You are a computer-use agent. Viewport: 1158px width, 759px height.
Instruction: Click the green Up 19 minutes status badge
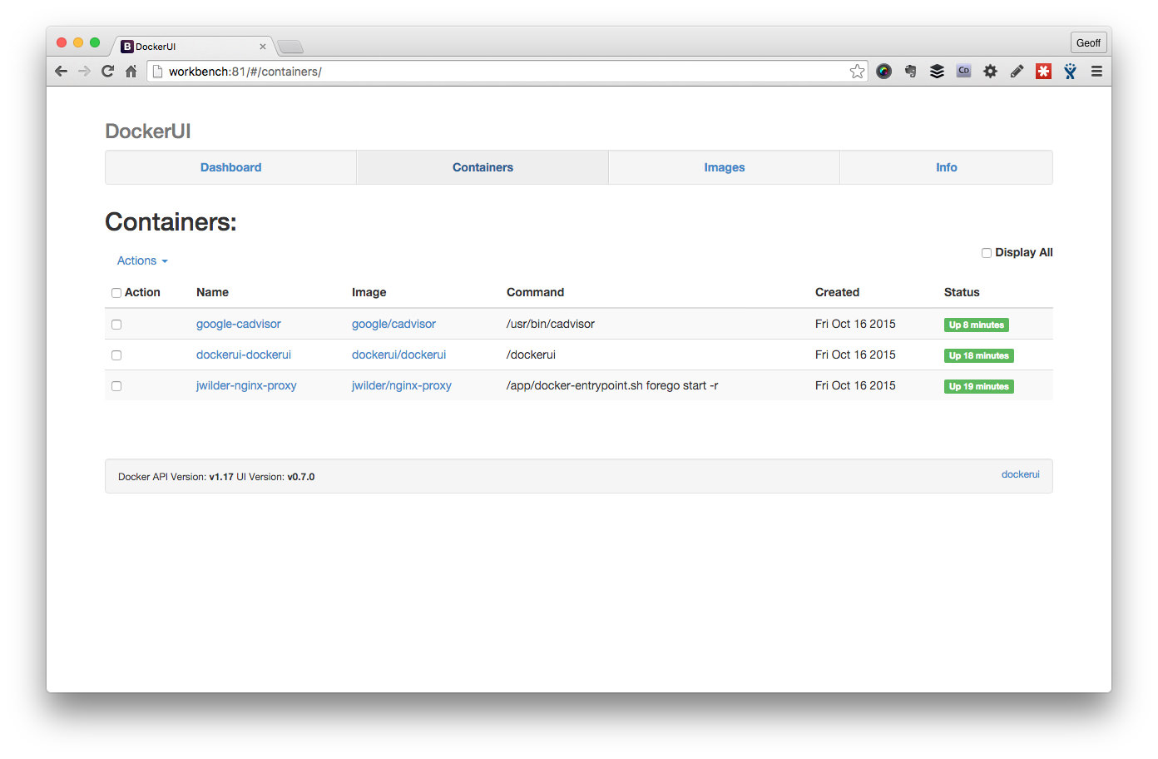pos(978,386)
